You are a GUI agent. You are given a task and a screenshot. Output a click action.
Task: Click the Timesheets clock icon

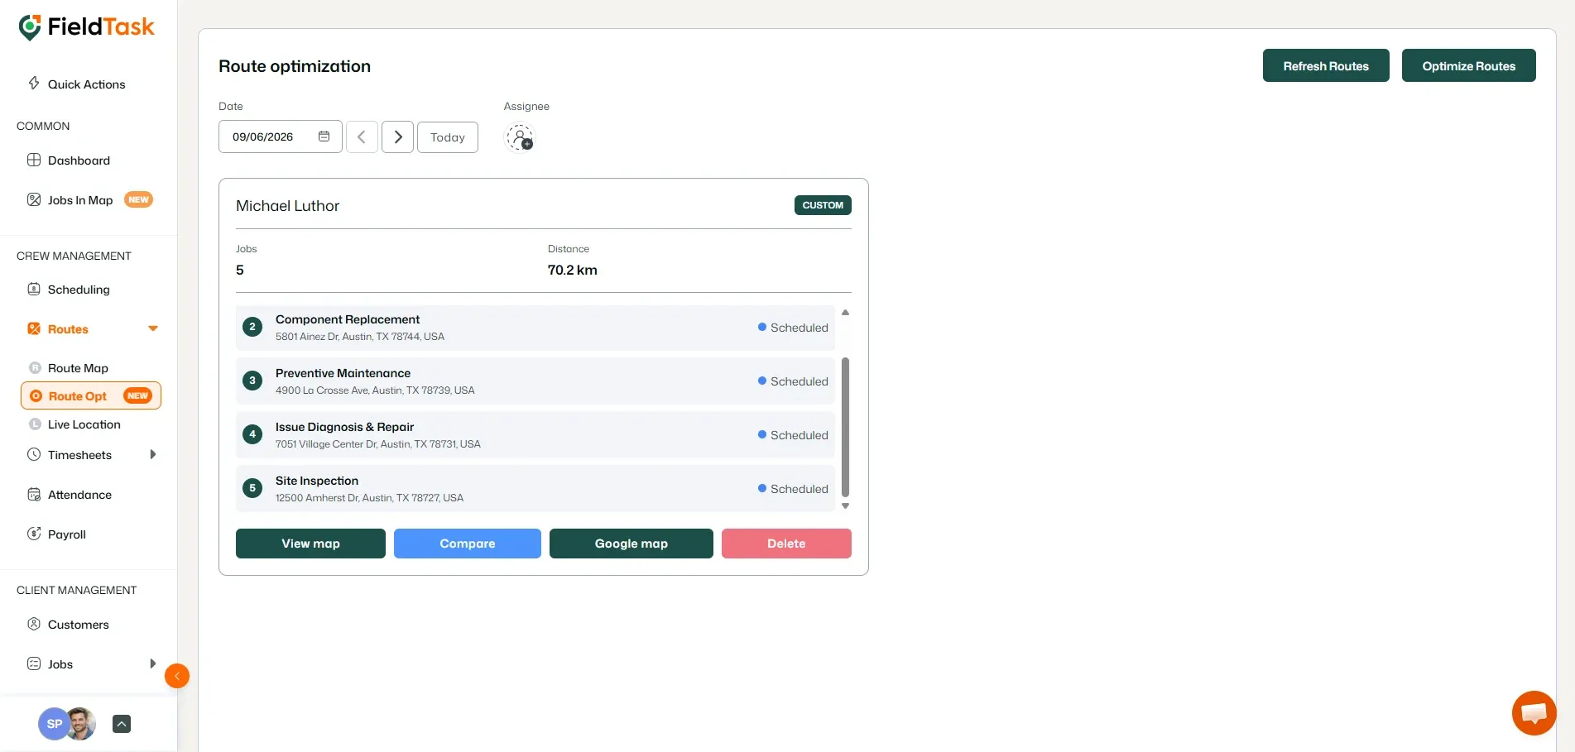[x=34, y=454]
